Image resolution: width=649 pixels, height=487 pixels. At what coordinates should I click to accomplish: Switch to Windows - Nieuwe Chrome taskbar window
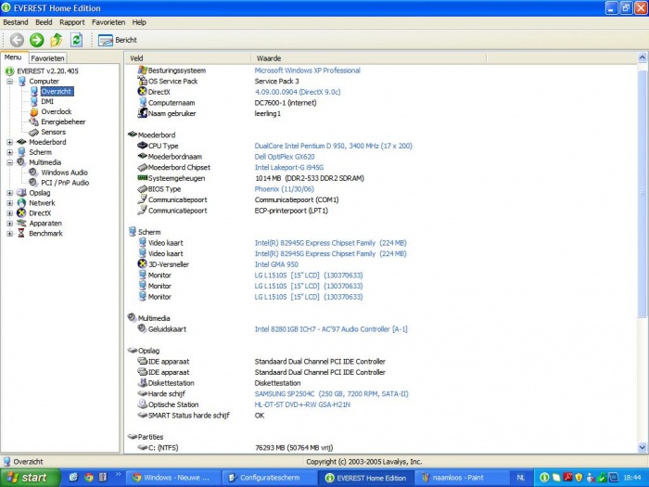tap(173, 478)
